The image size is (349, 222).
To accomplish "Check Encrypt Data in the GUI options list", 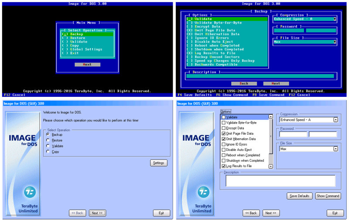I will click(223, 128).
